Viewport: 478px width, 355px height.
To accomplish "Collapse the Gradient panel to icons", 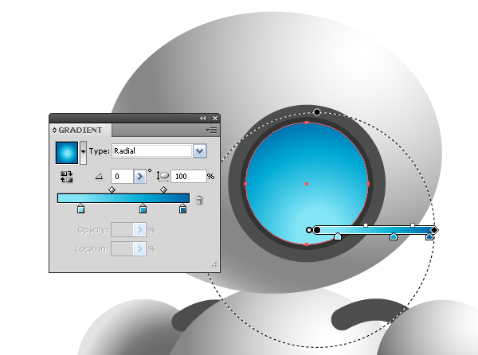I will 202,118.
